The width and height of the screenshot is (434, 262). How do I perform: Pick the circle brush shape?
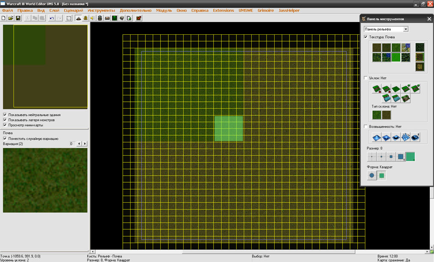[372, 176]
